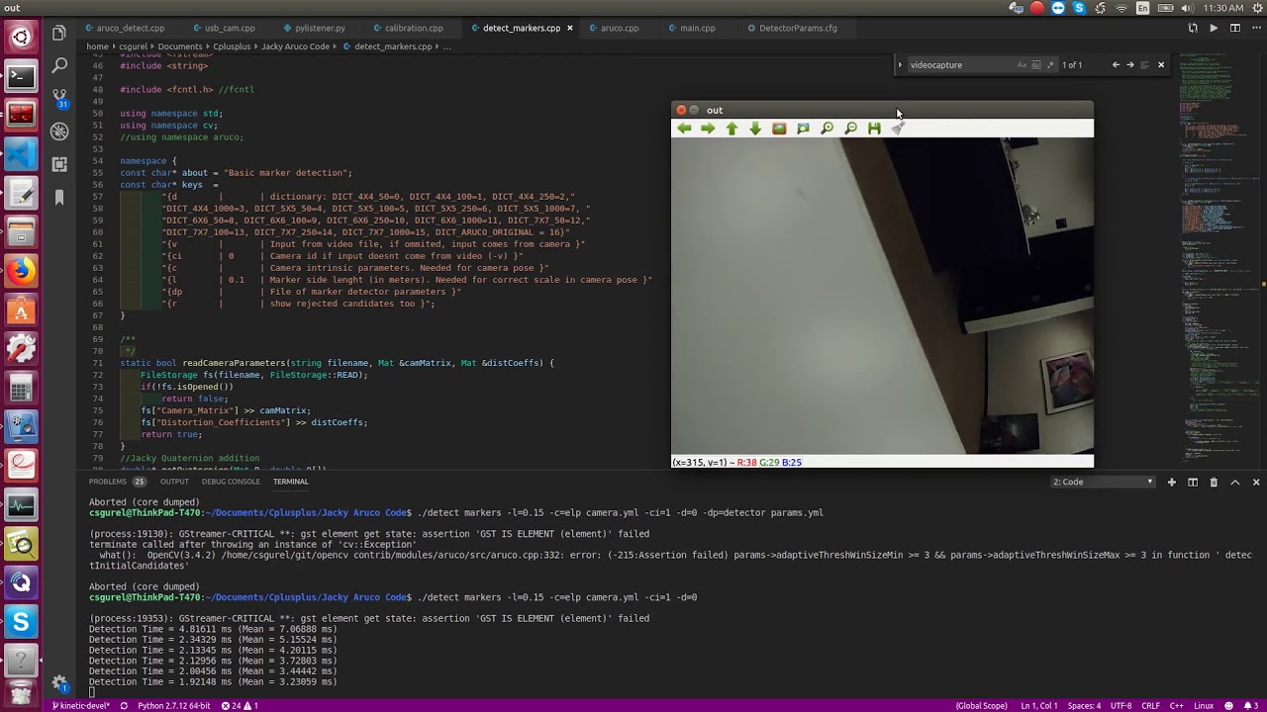Open the Debug view in activity bar
Image resolution: width=1267 pixels, height=712 pixels.
click(59, 132)
